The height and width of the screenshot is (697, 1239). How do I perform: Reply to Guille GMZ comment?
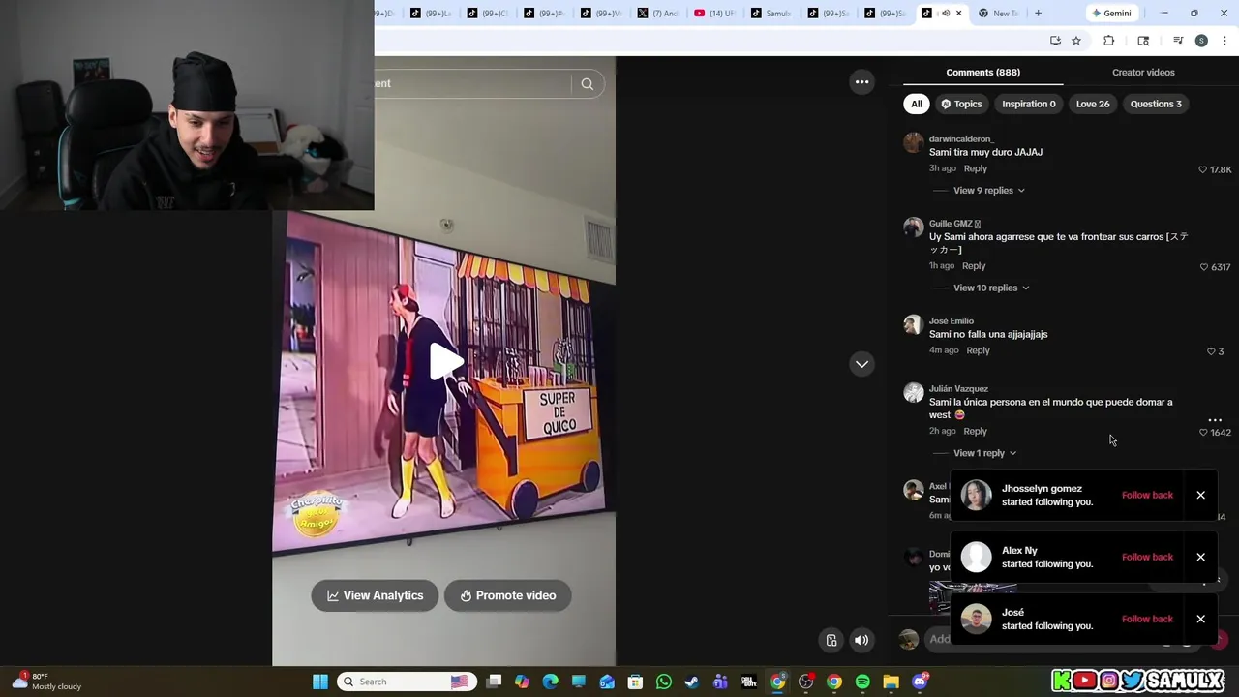point(973,266)
